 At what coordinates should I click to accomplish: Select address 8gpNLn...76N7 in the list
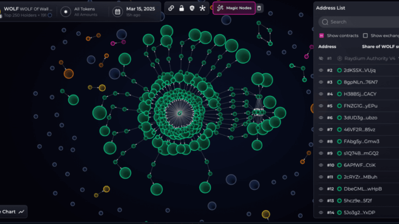361,82
